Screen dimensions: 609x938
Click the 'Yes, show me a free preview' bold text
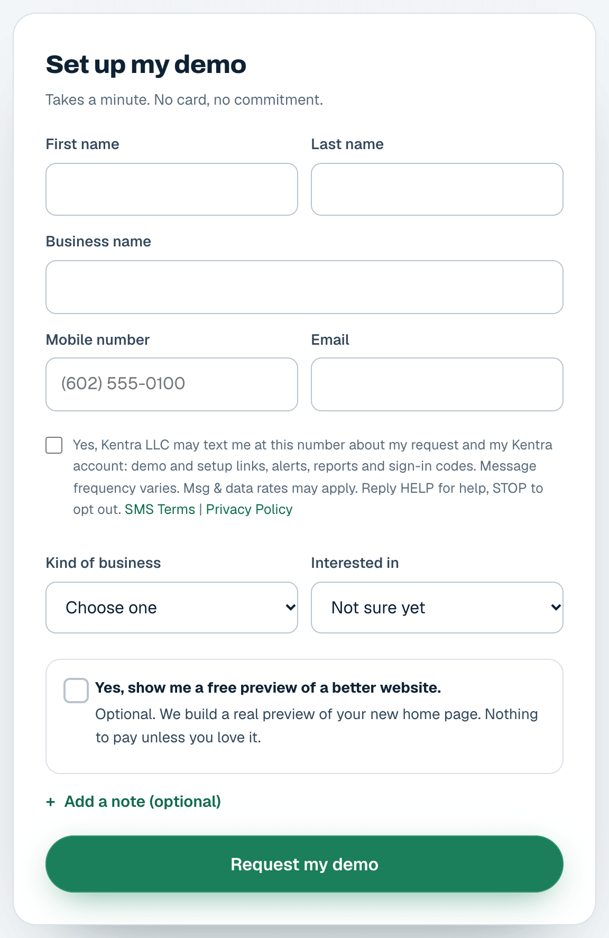[x=268, y=688]
